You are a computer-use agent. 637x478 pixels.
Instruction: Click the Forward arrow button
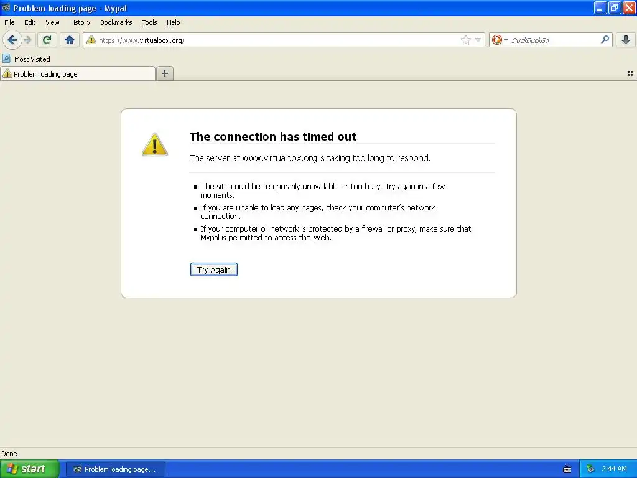pyautogui.click(x=28, y=40)
